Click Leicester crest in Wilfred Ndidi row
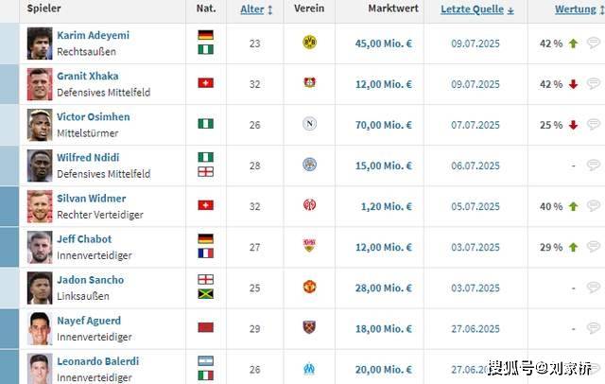The height and width of the screenshot is (384, 605). pos(309,166)
